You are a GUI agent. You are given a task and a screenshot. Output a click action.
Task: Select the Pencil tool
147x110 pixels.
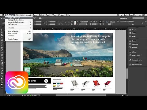[2, 50]
